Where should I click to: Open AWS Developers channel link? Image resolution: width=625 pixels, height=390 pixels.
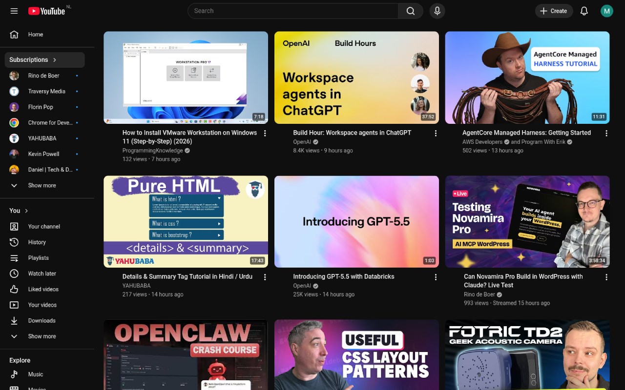(x=482, y=142)
